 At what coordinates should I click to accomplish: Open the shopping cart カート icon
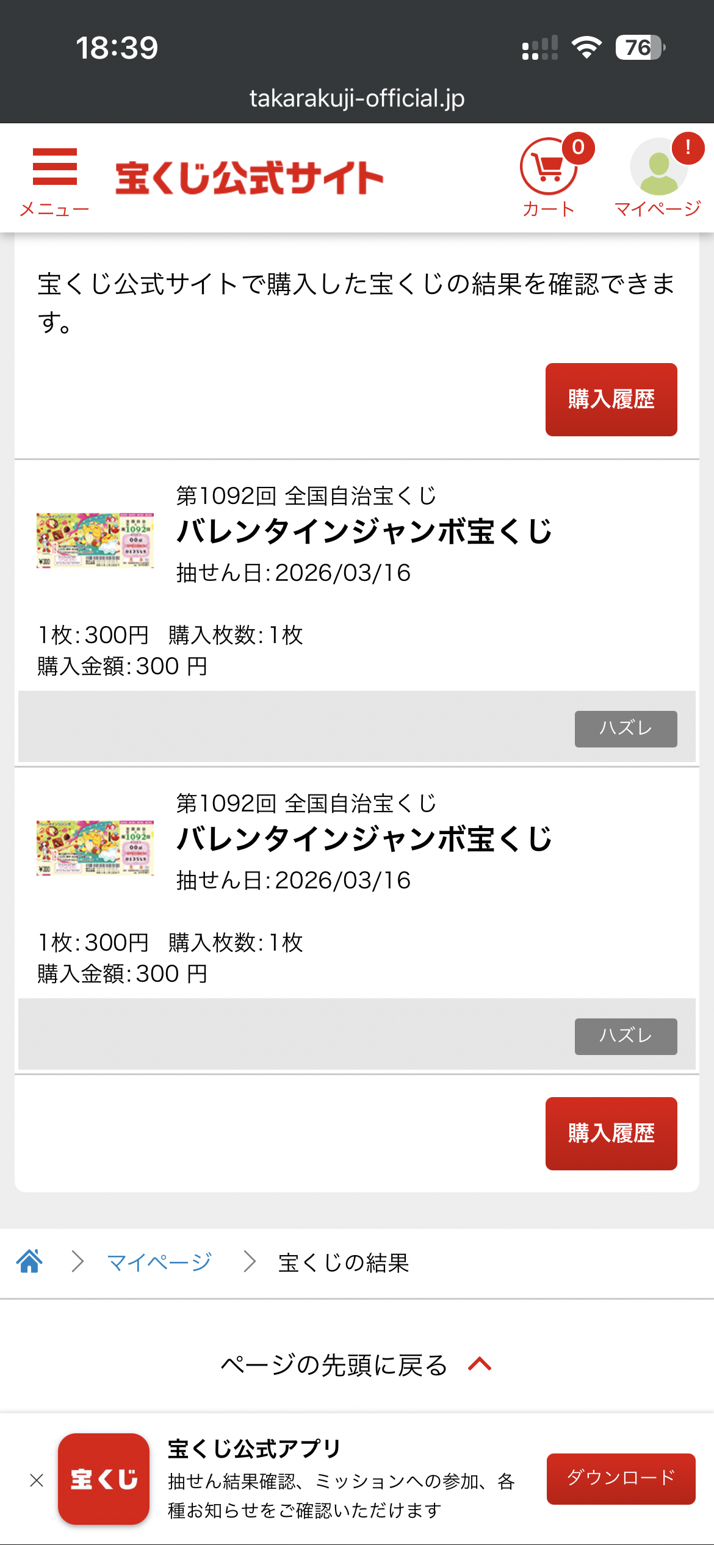tap(547, 168)
